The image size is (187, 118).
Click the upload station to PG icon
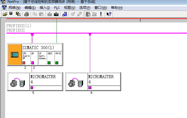pos(56,14)
